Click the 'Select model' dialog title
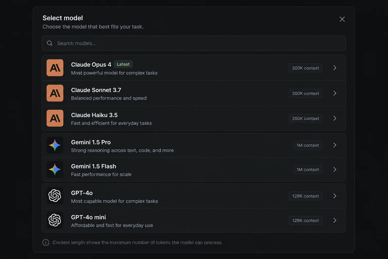 click(x=63, y=18)
